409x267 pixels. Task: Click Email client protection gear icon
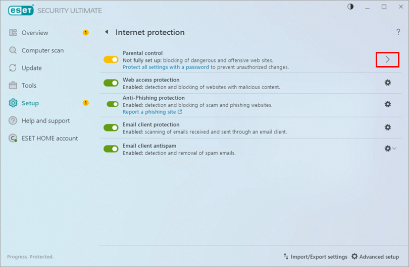388,127
